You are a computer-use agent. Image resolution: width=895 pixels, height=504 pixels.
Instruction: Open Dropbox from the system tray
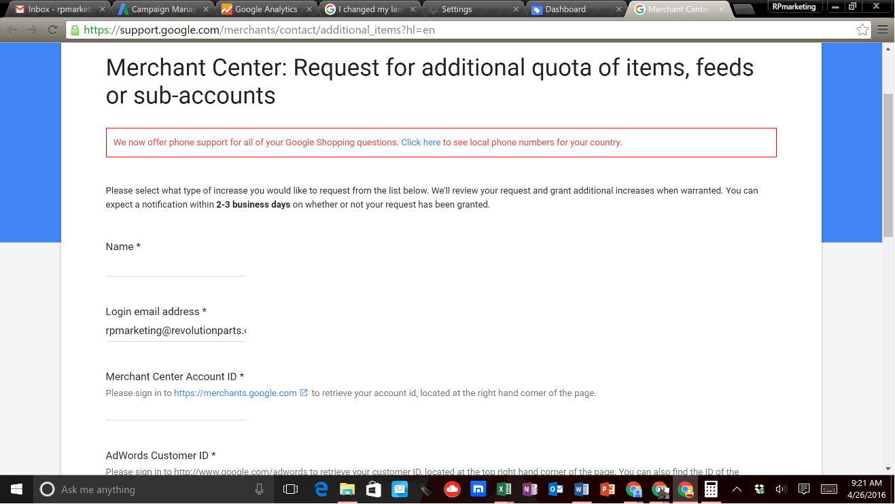759,489
